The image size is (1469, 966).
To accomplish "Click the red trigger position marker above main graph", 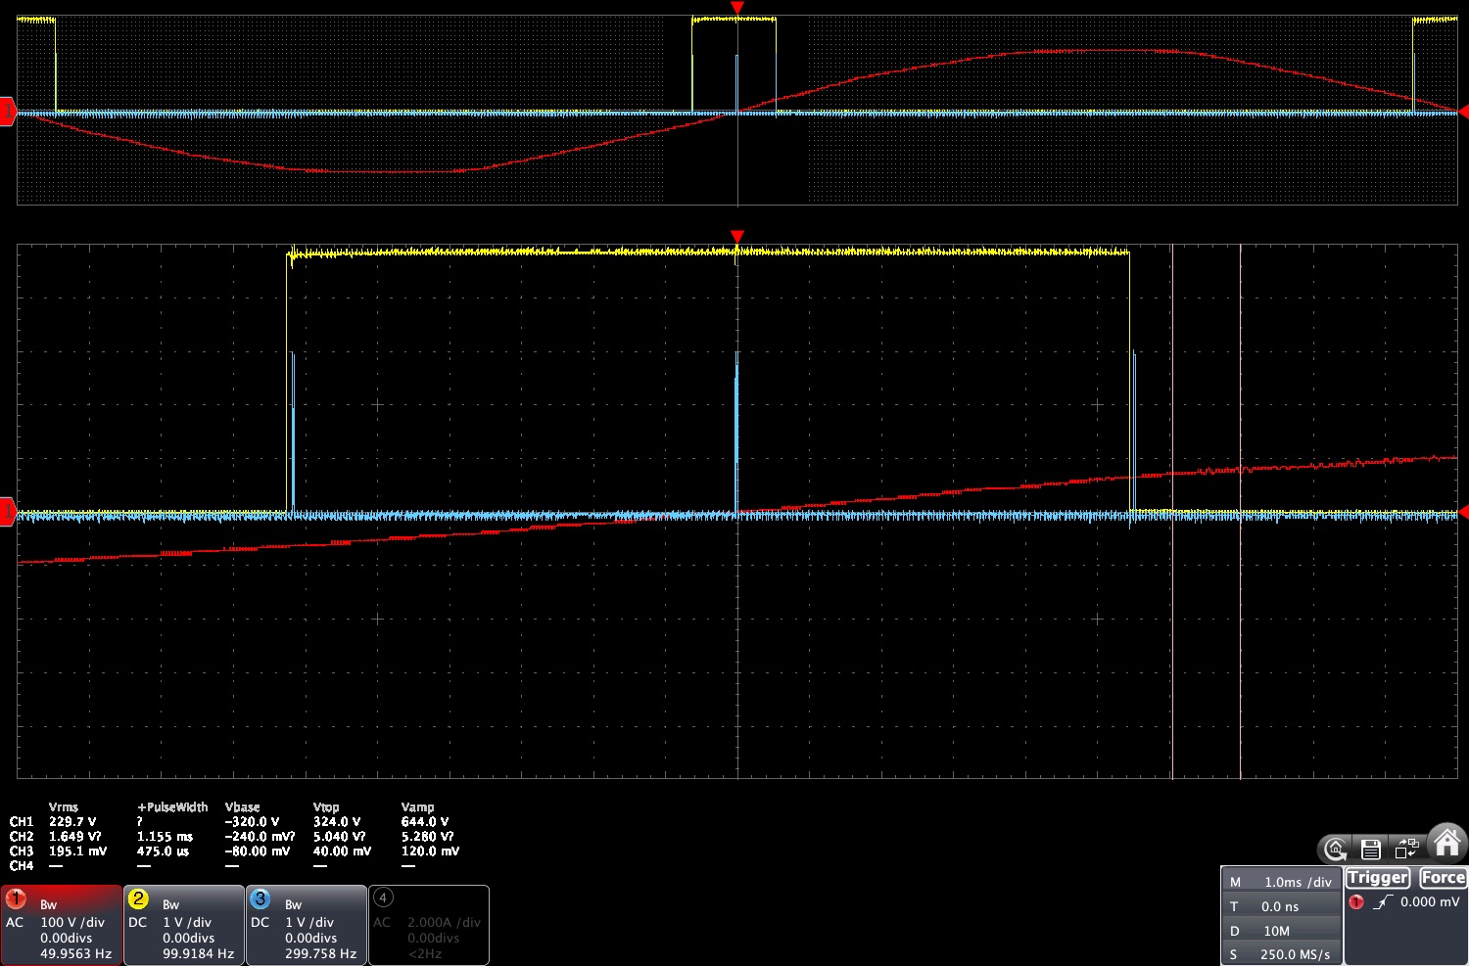I will click(x=737, y=237).
